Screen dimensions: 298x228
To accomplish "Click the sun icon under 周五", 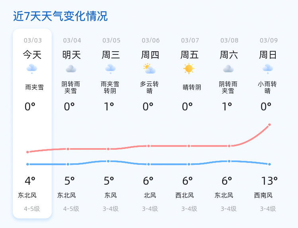I will pos(189,69).
